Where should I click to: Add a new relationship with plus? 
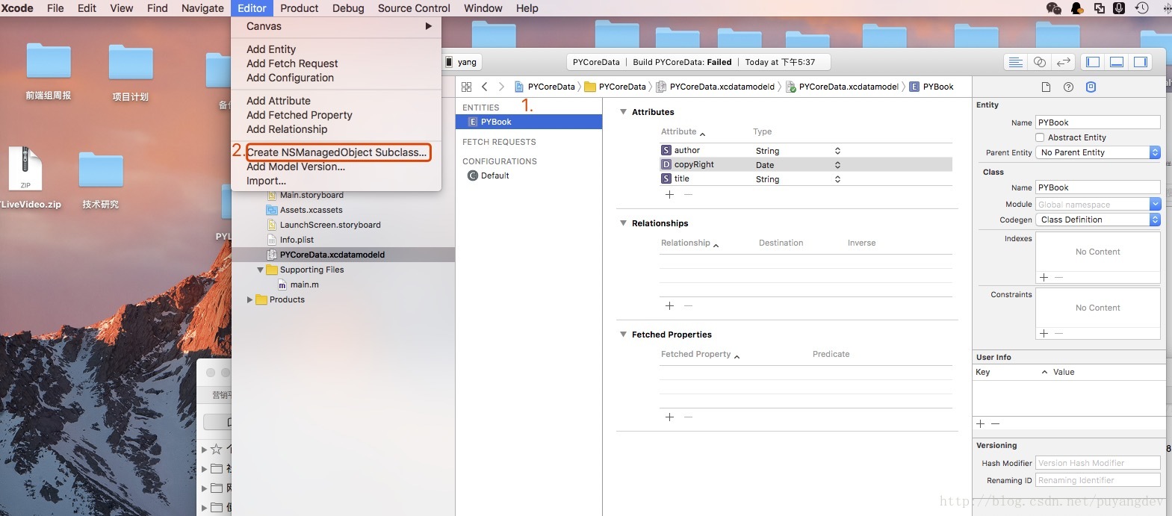click(x=669, y=305)
